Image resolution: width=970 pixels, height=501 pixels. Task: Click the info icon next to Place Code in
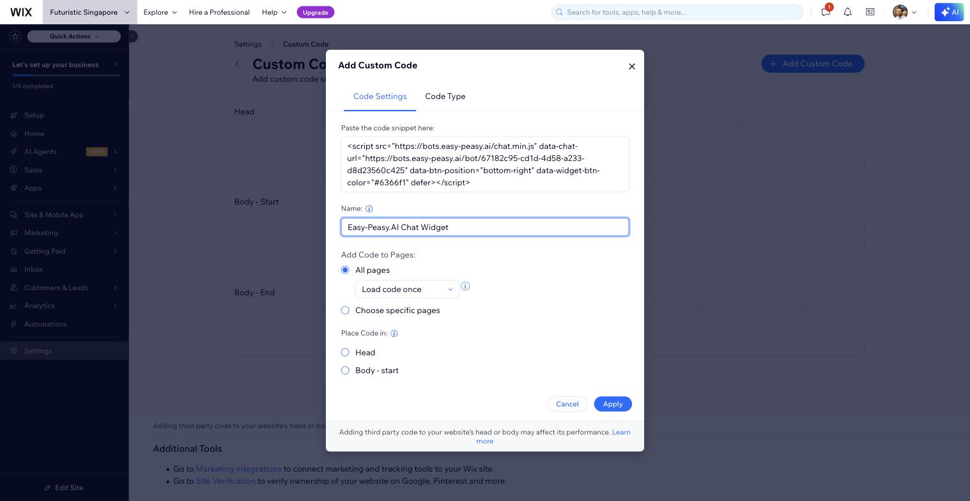coord(394,334)
